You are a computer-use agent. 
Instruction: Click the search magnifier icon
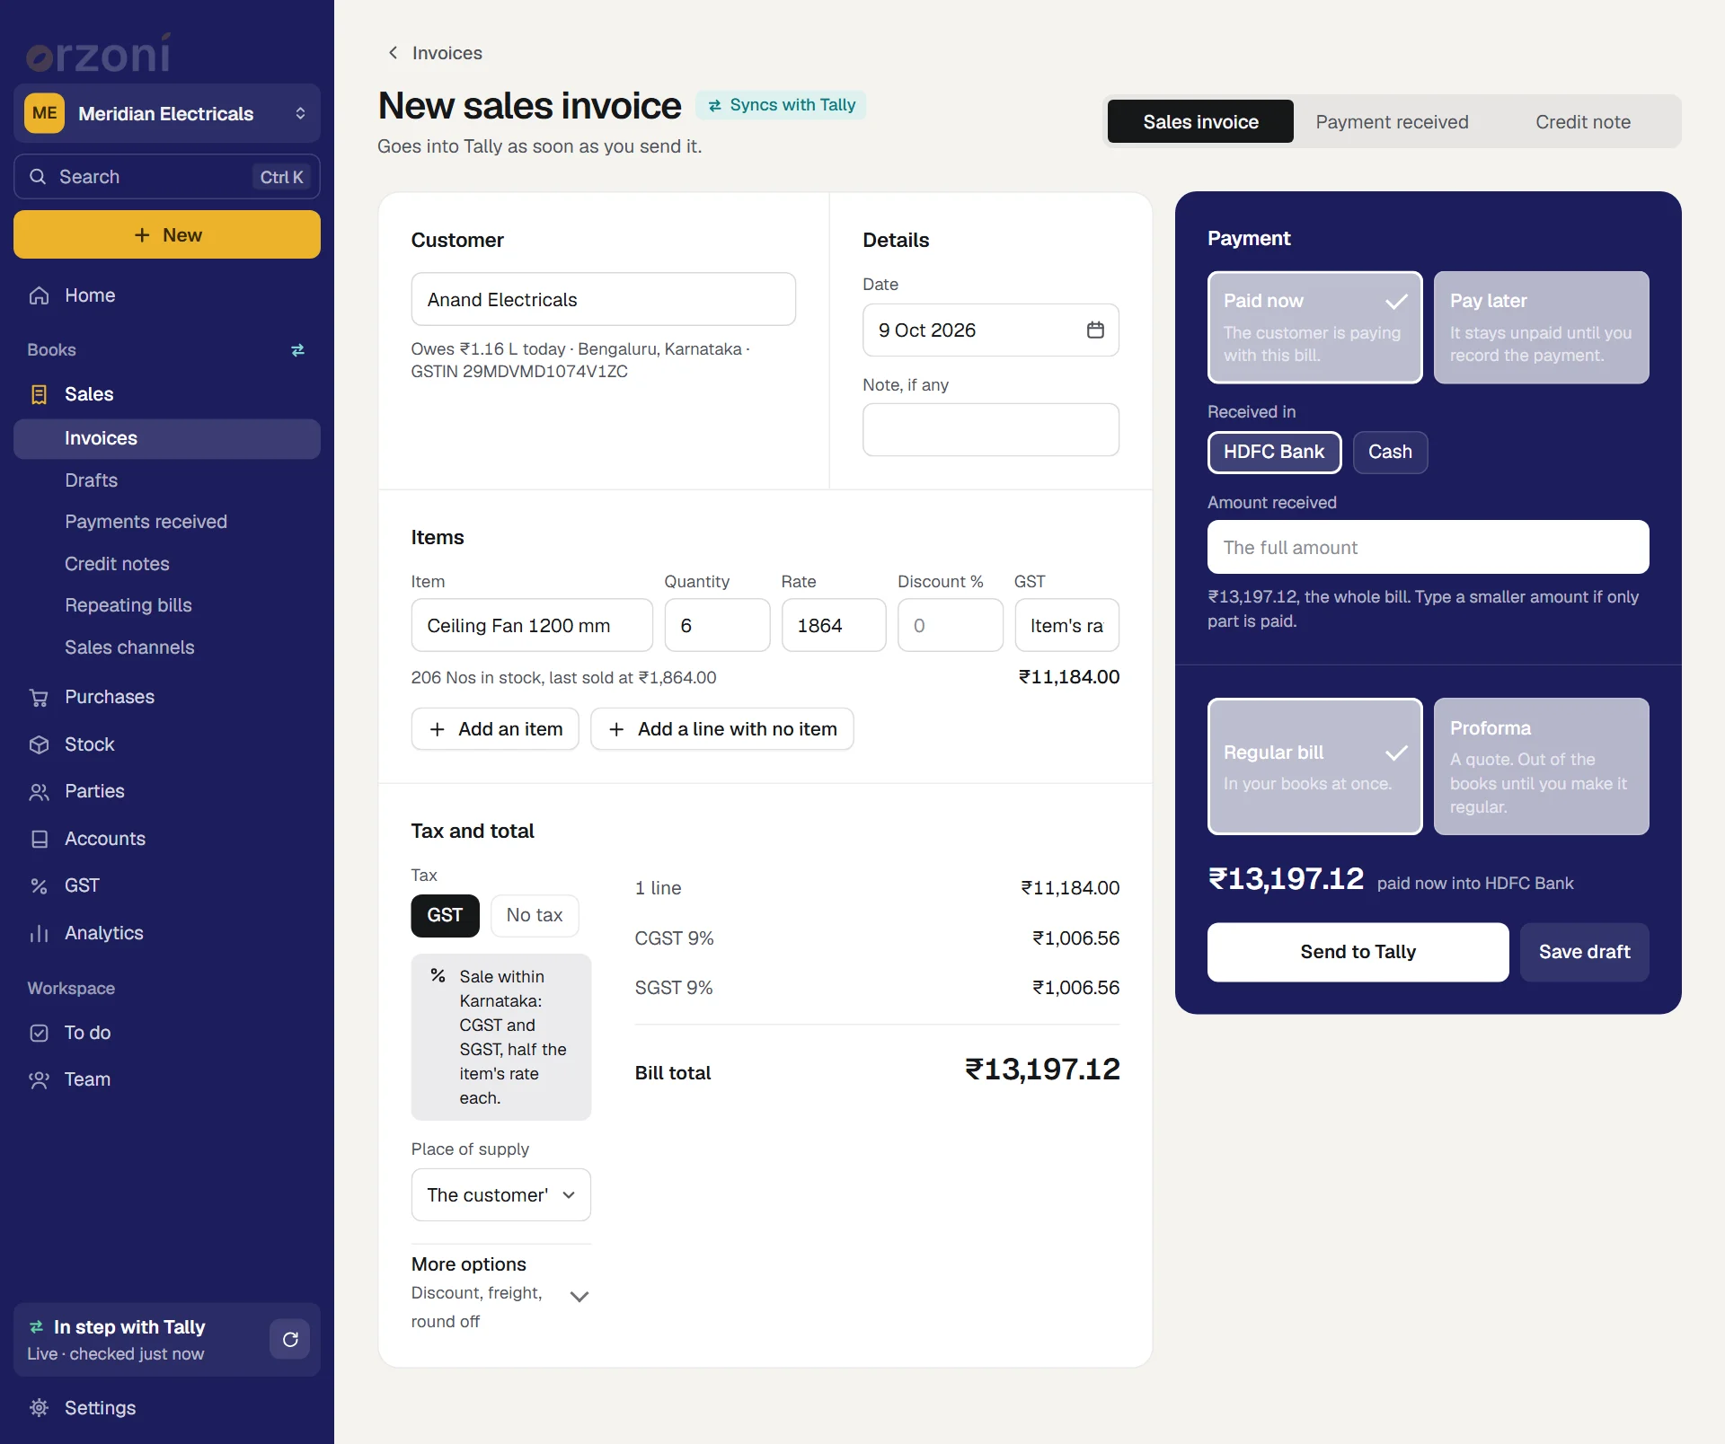[38, 177]
